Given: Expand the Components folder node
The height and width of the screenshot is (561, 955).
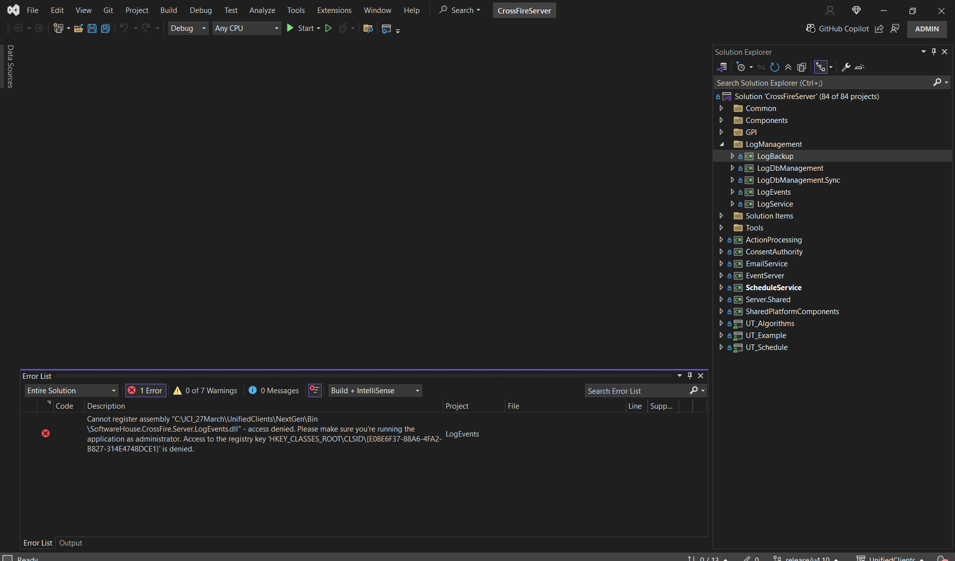Looking at the screenshot, I should 721,120.
